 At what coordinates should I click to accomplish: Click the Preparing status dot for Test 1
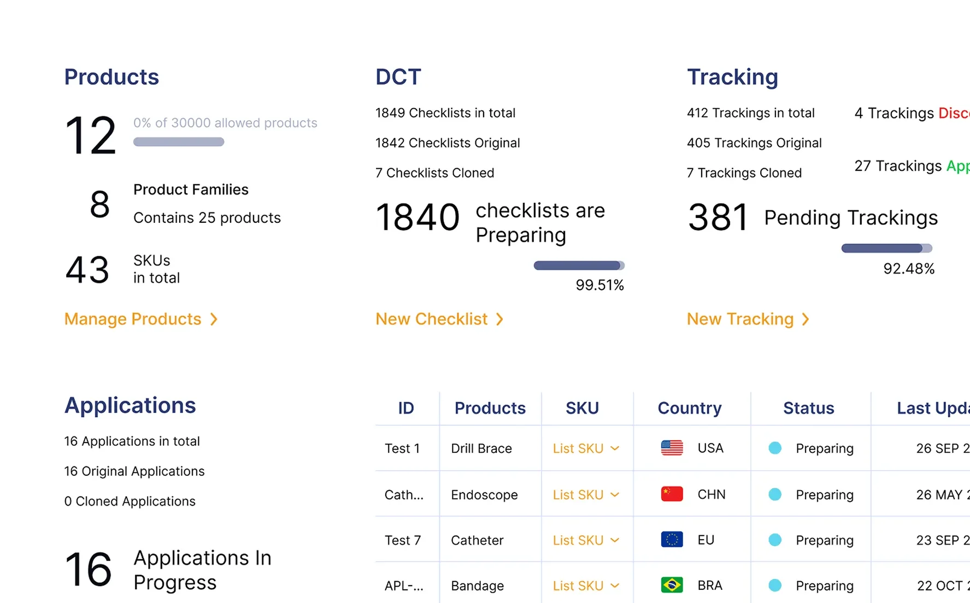[774, 448]
